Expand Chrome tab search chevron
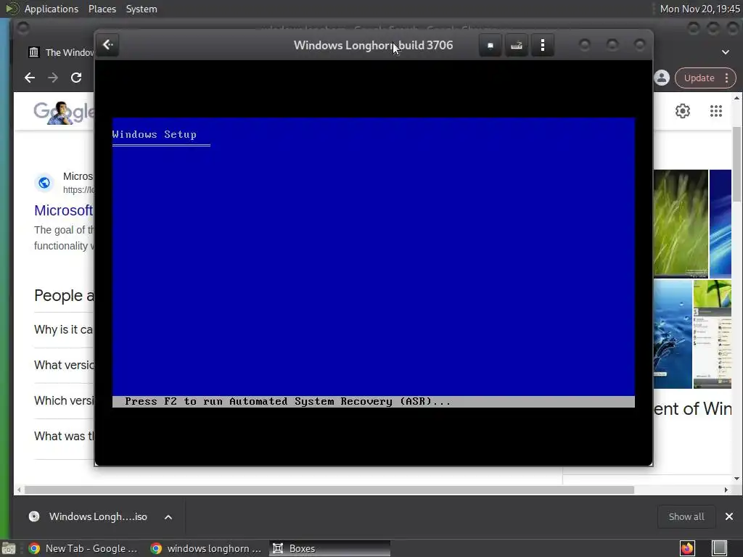The width and height of the screenshot is (743, 557). (x=726, y=52)
